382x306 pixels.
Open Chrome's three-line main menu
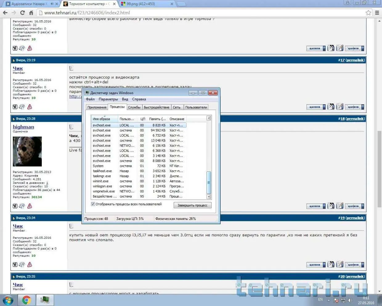377,13
